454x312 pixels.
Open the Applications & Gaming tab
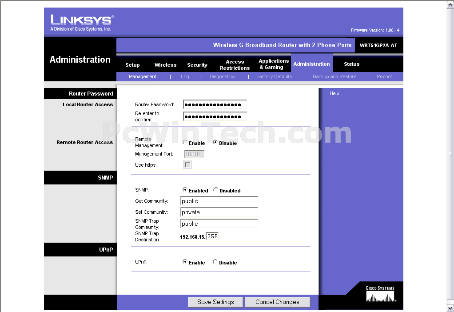(274, 64)
